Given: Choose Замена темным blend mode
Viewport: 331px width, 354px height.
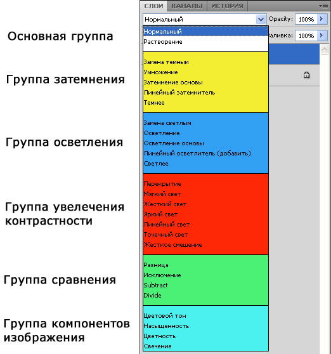Looking at the screenshot, I should [205, 62].
